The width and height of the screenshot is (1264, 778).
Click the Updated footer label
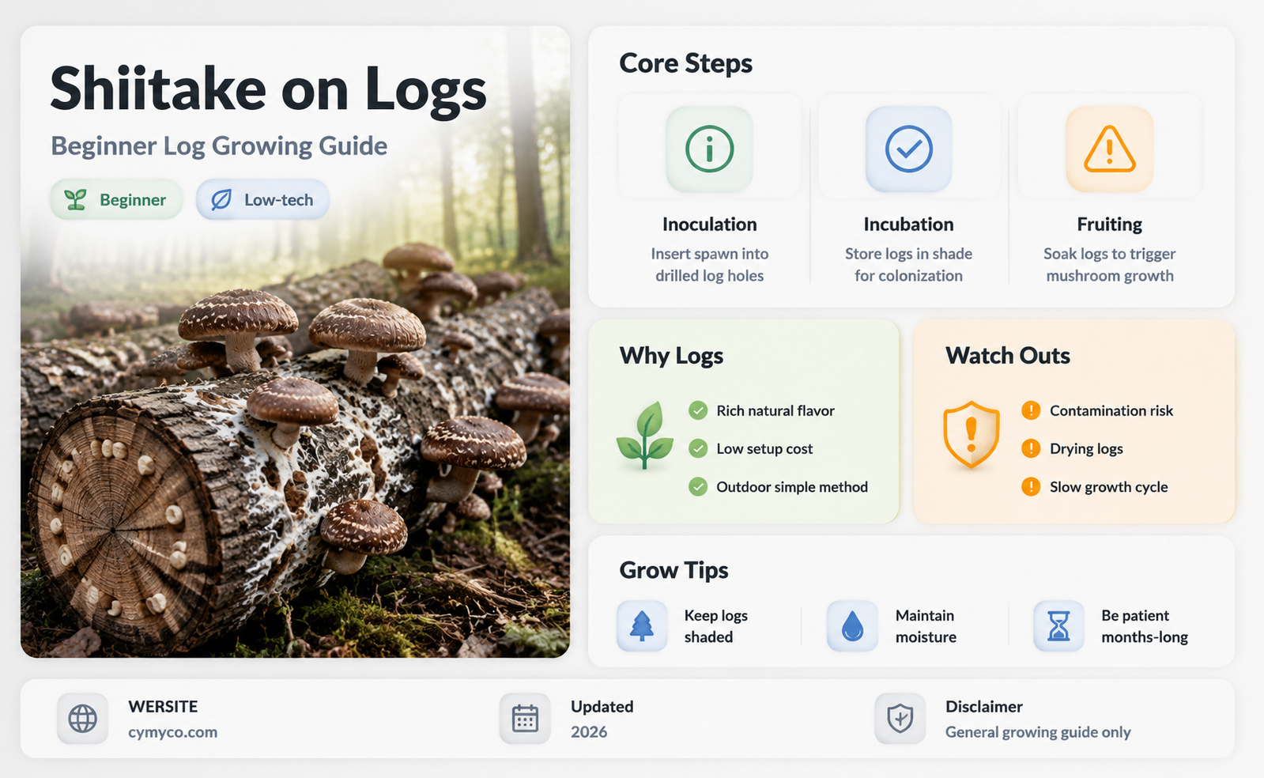(x=602, y=707)
